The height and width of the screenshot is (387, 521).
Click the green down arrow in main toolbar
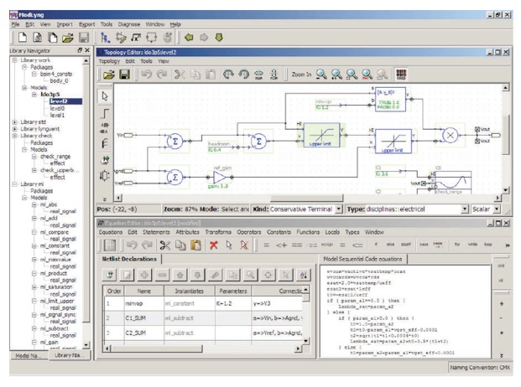(x=220, y=39)
